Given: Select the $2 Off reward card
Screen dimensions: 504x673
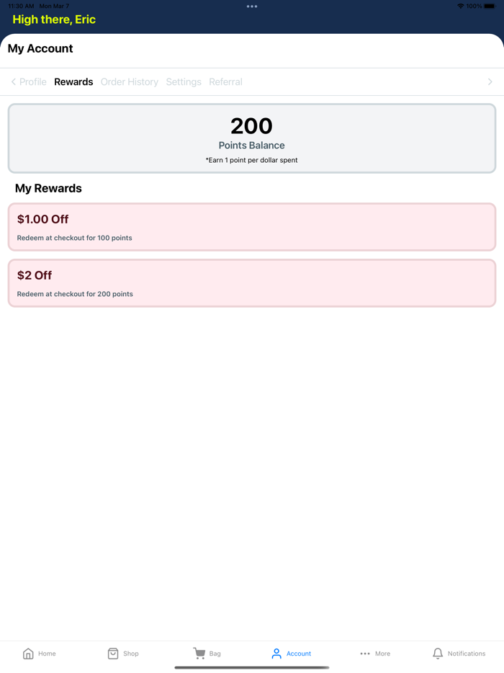Looking at the screenshot, I should click(x=252, y=283).
